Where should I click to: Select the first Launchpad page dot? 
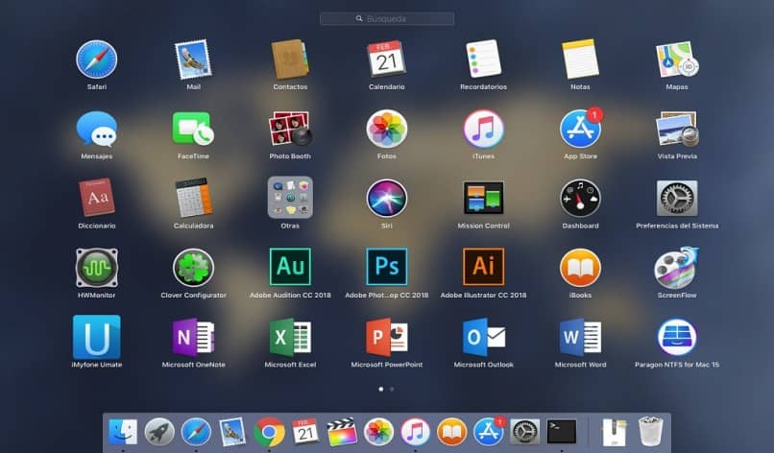[x=380, y=389]
